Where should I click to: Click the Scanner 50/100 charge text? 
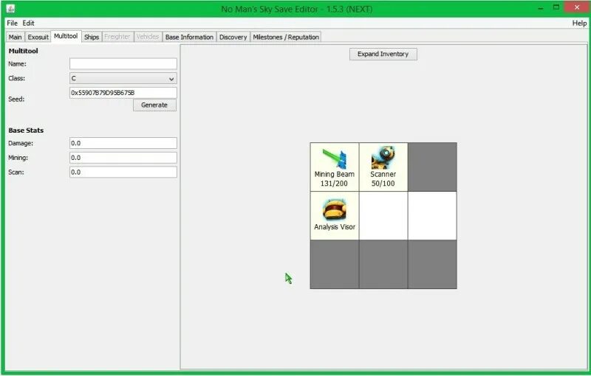pos(383,184)
